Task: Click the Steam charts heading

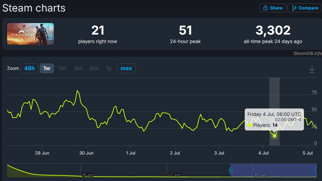Action: (x=34, y=8)
